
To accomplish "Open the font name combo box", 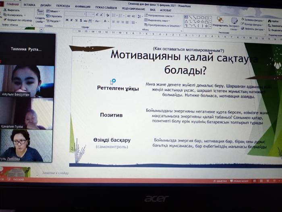I will click(x=75, y=14).
